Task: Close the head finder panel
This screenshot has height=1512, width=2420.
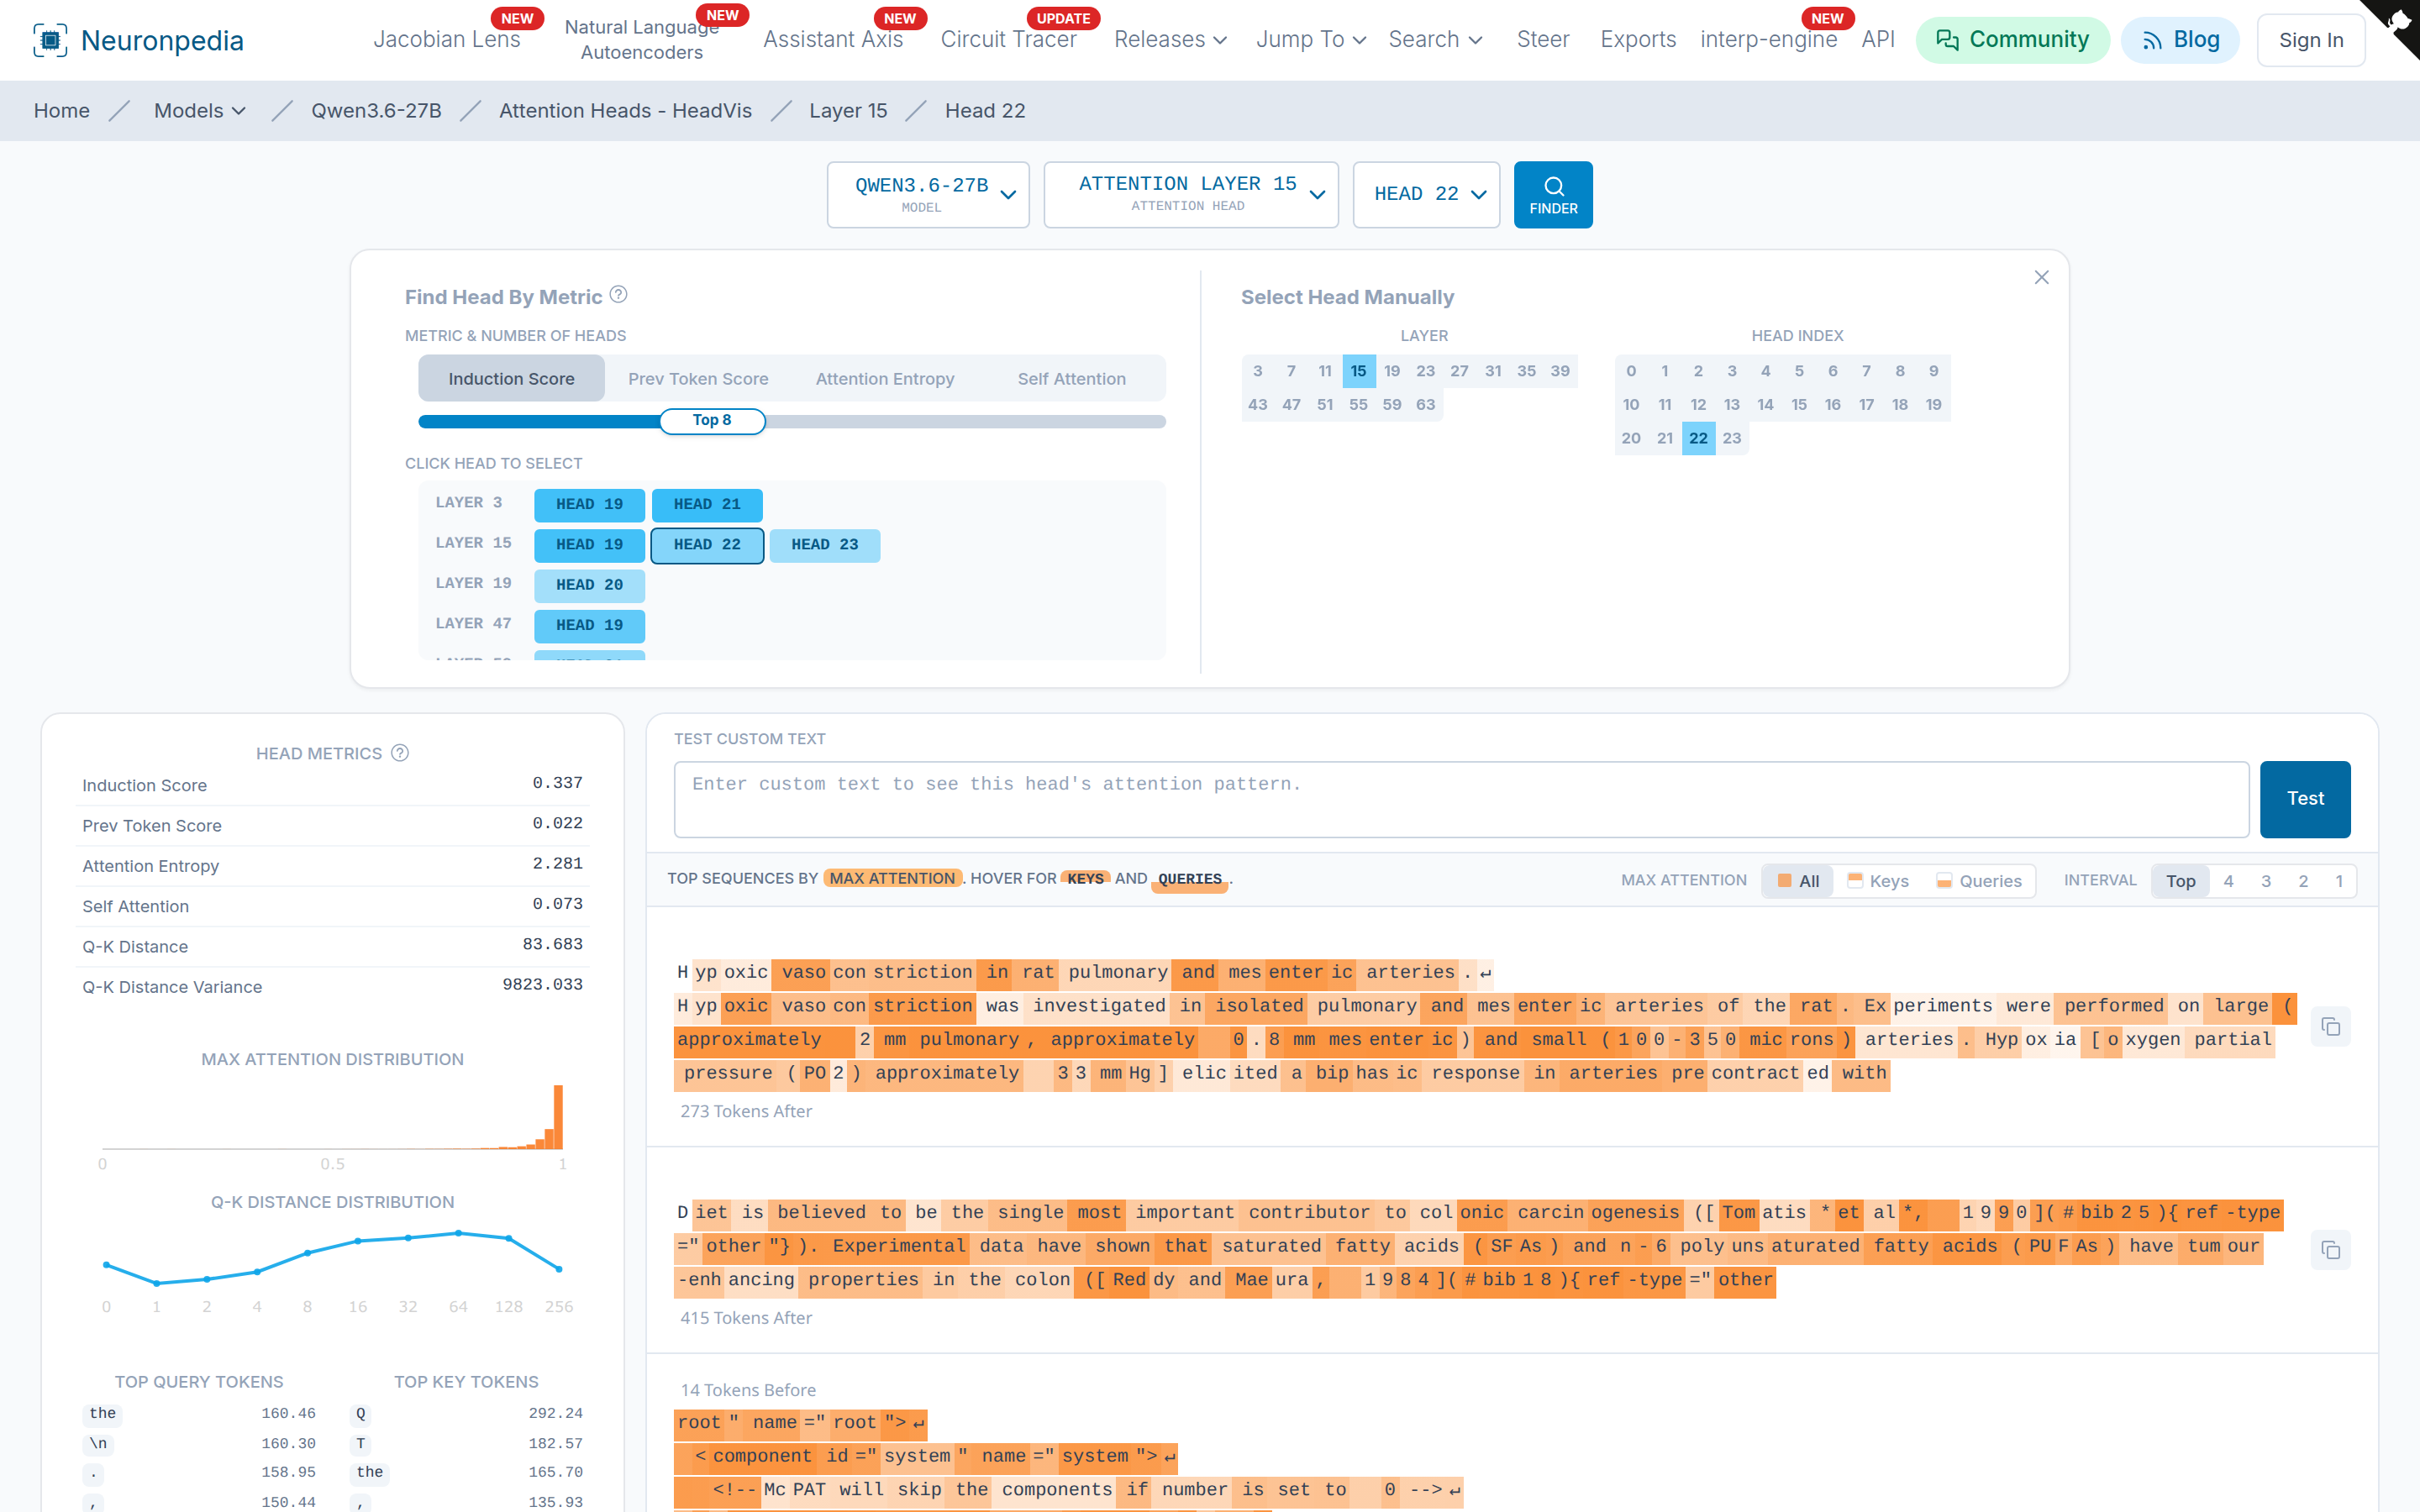Action: [x=2042, y=277]
